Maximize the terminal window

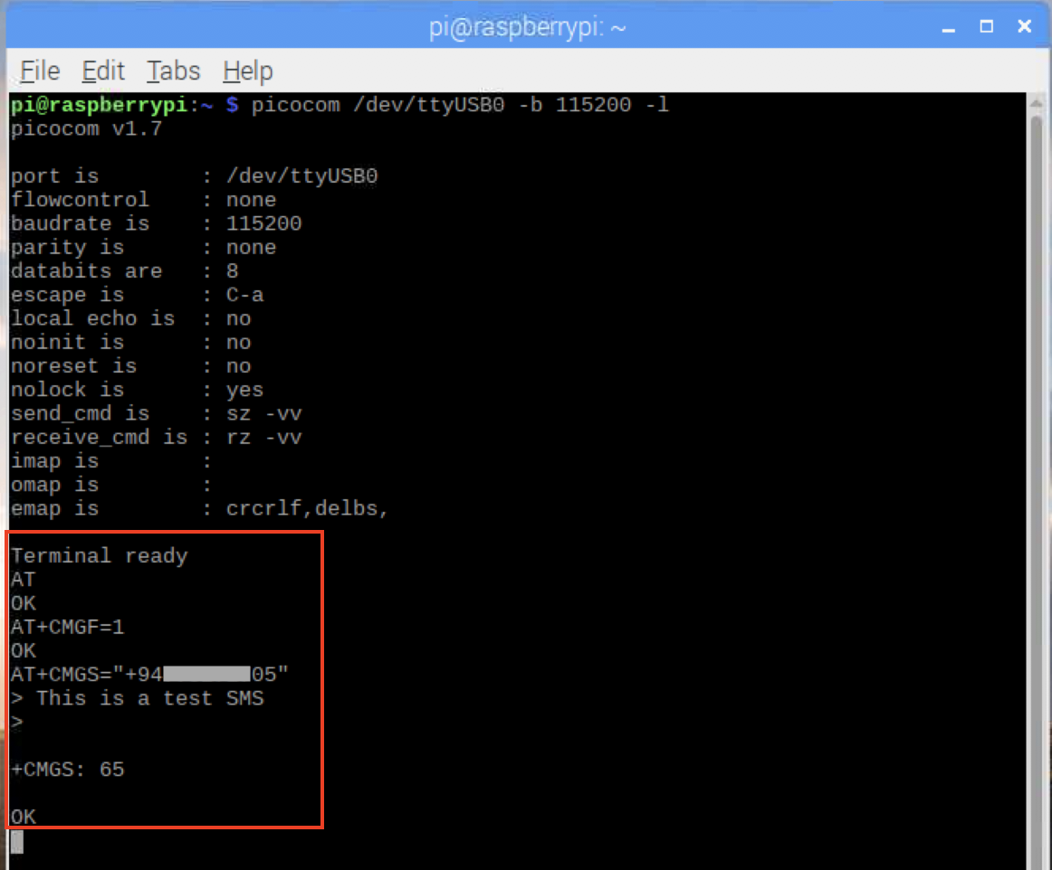click(x=986, y=26)
